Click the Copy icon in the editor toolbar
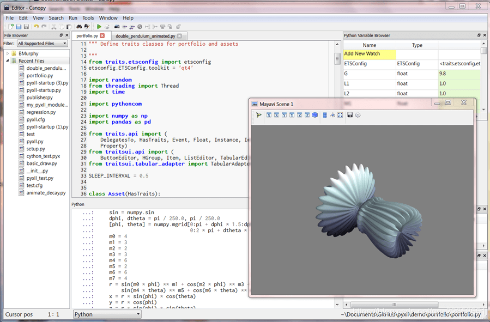The width and height of the screenshot is (490, 322). pos(62,27)
